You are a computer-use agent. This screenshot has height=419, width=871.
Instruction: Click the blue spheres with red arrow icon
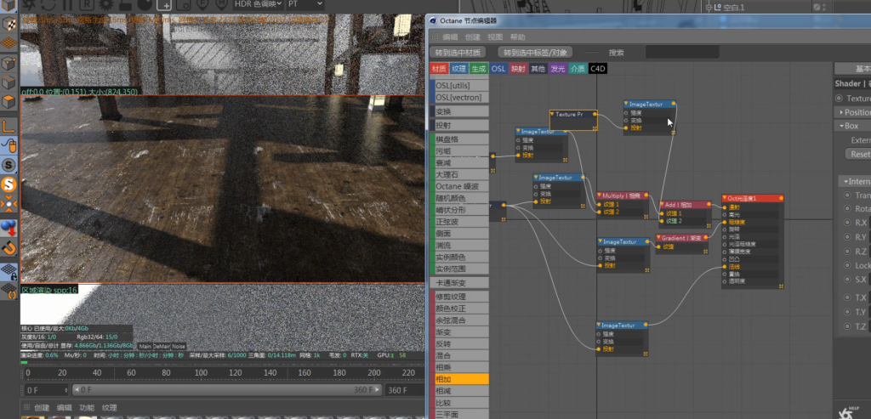point(9,228)
